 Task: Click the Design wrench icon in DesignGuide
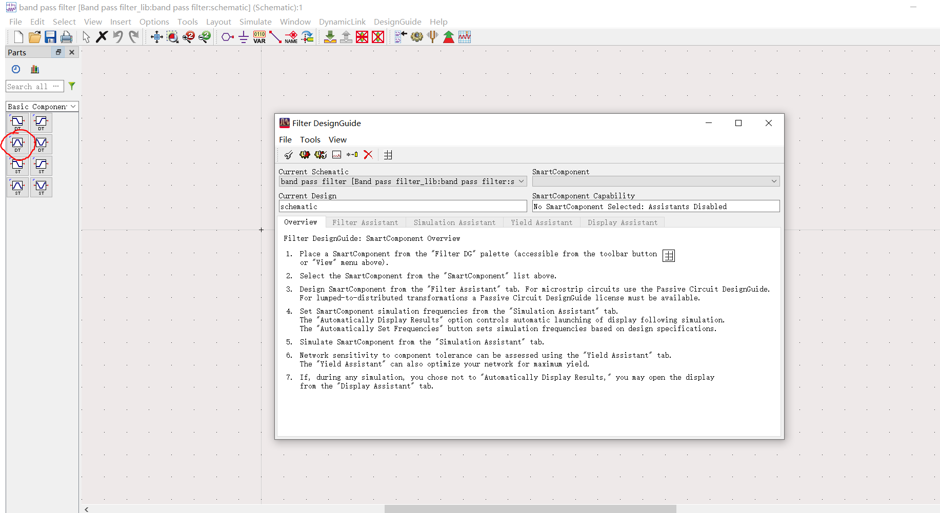pos(289,155)
